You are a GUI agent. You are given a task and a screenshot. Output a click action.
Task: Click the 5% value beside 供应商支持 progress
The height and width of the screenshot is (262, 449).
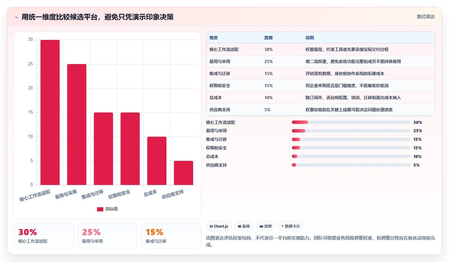coord(417,165)
